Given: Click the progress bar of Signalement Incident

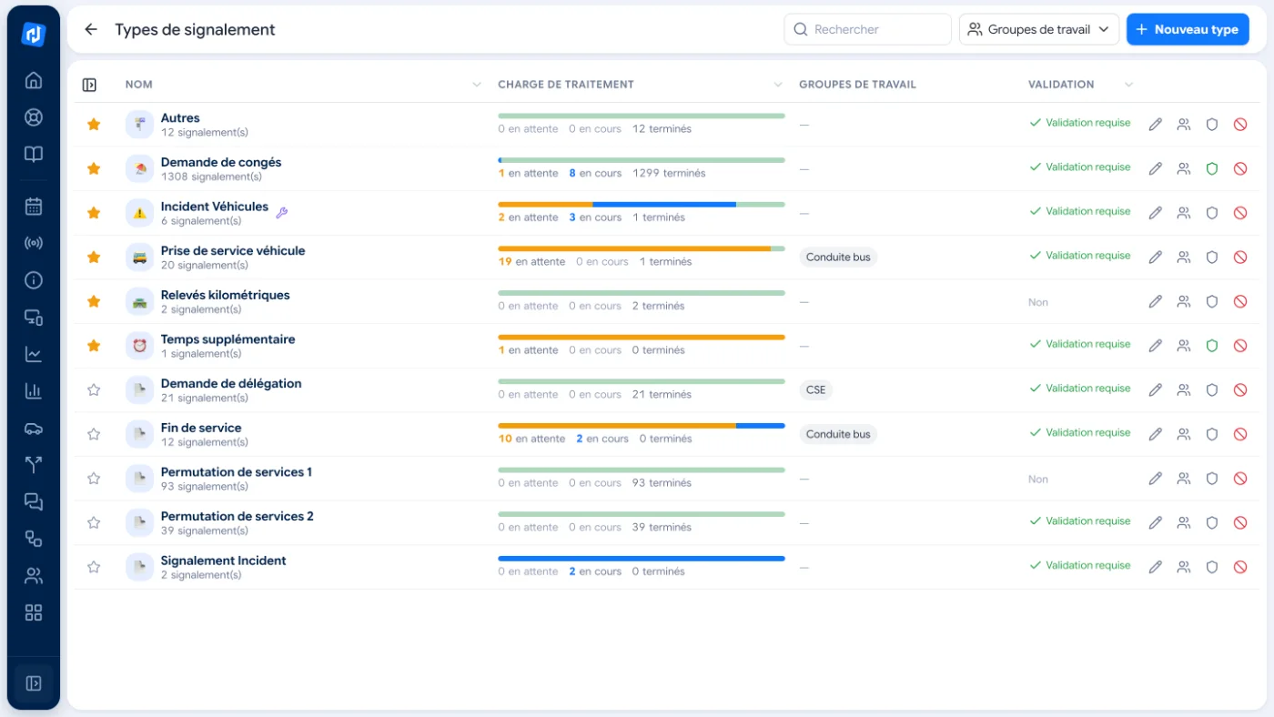Looking at the screenshot, I should pos(642,559).
